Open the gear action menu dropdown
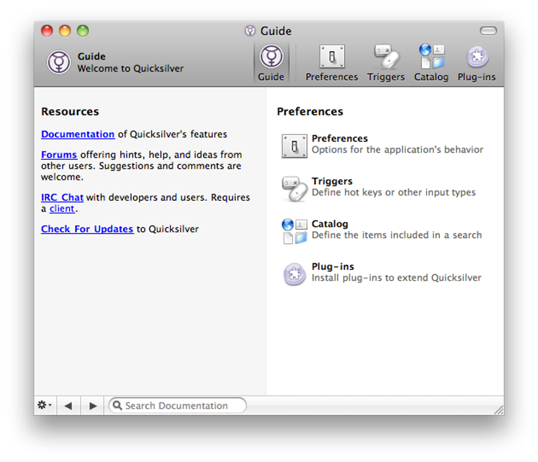The height and width of the screenshot is (462, 538). coord(44,406)
